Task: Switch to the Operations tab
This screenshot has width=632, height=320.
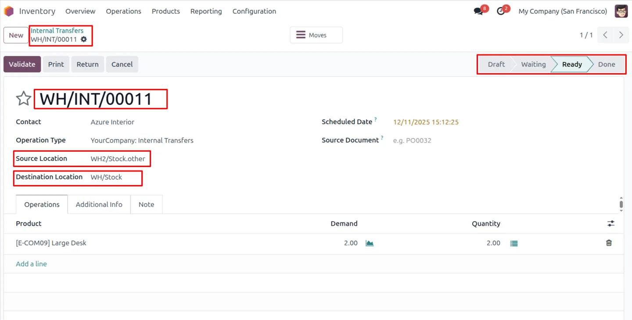Action: [x=42, y=205]
